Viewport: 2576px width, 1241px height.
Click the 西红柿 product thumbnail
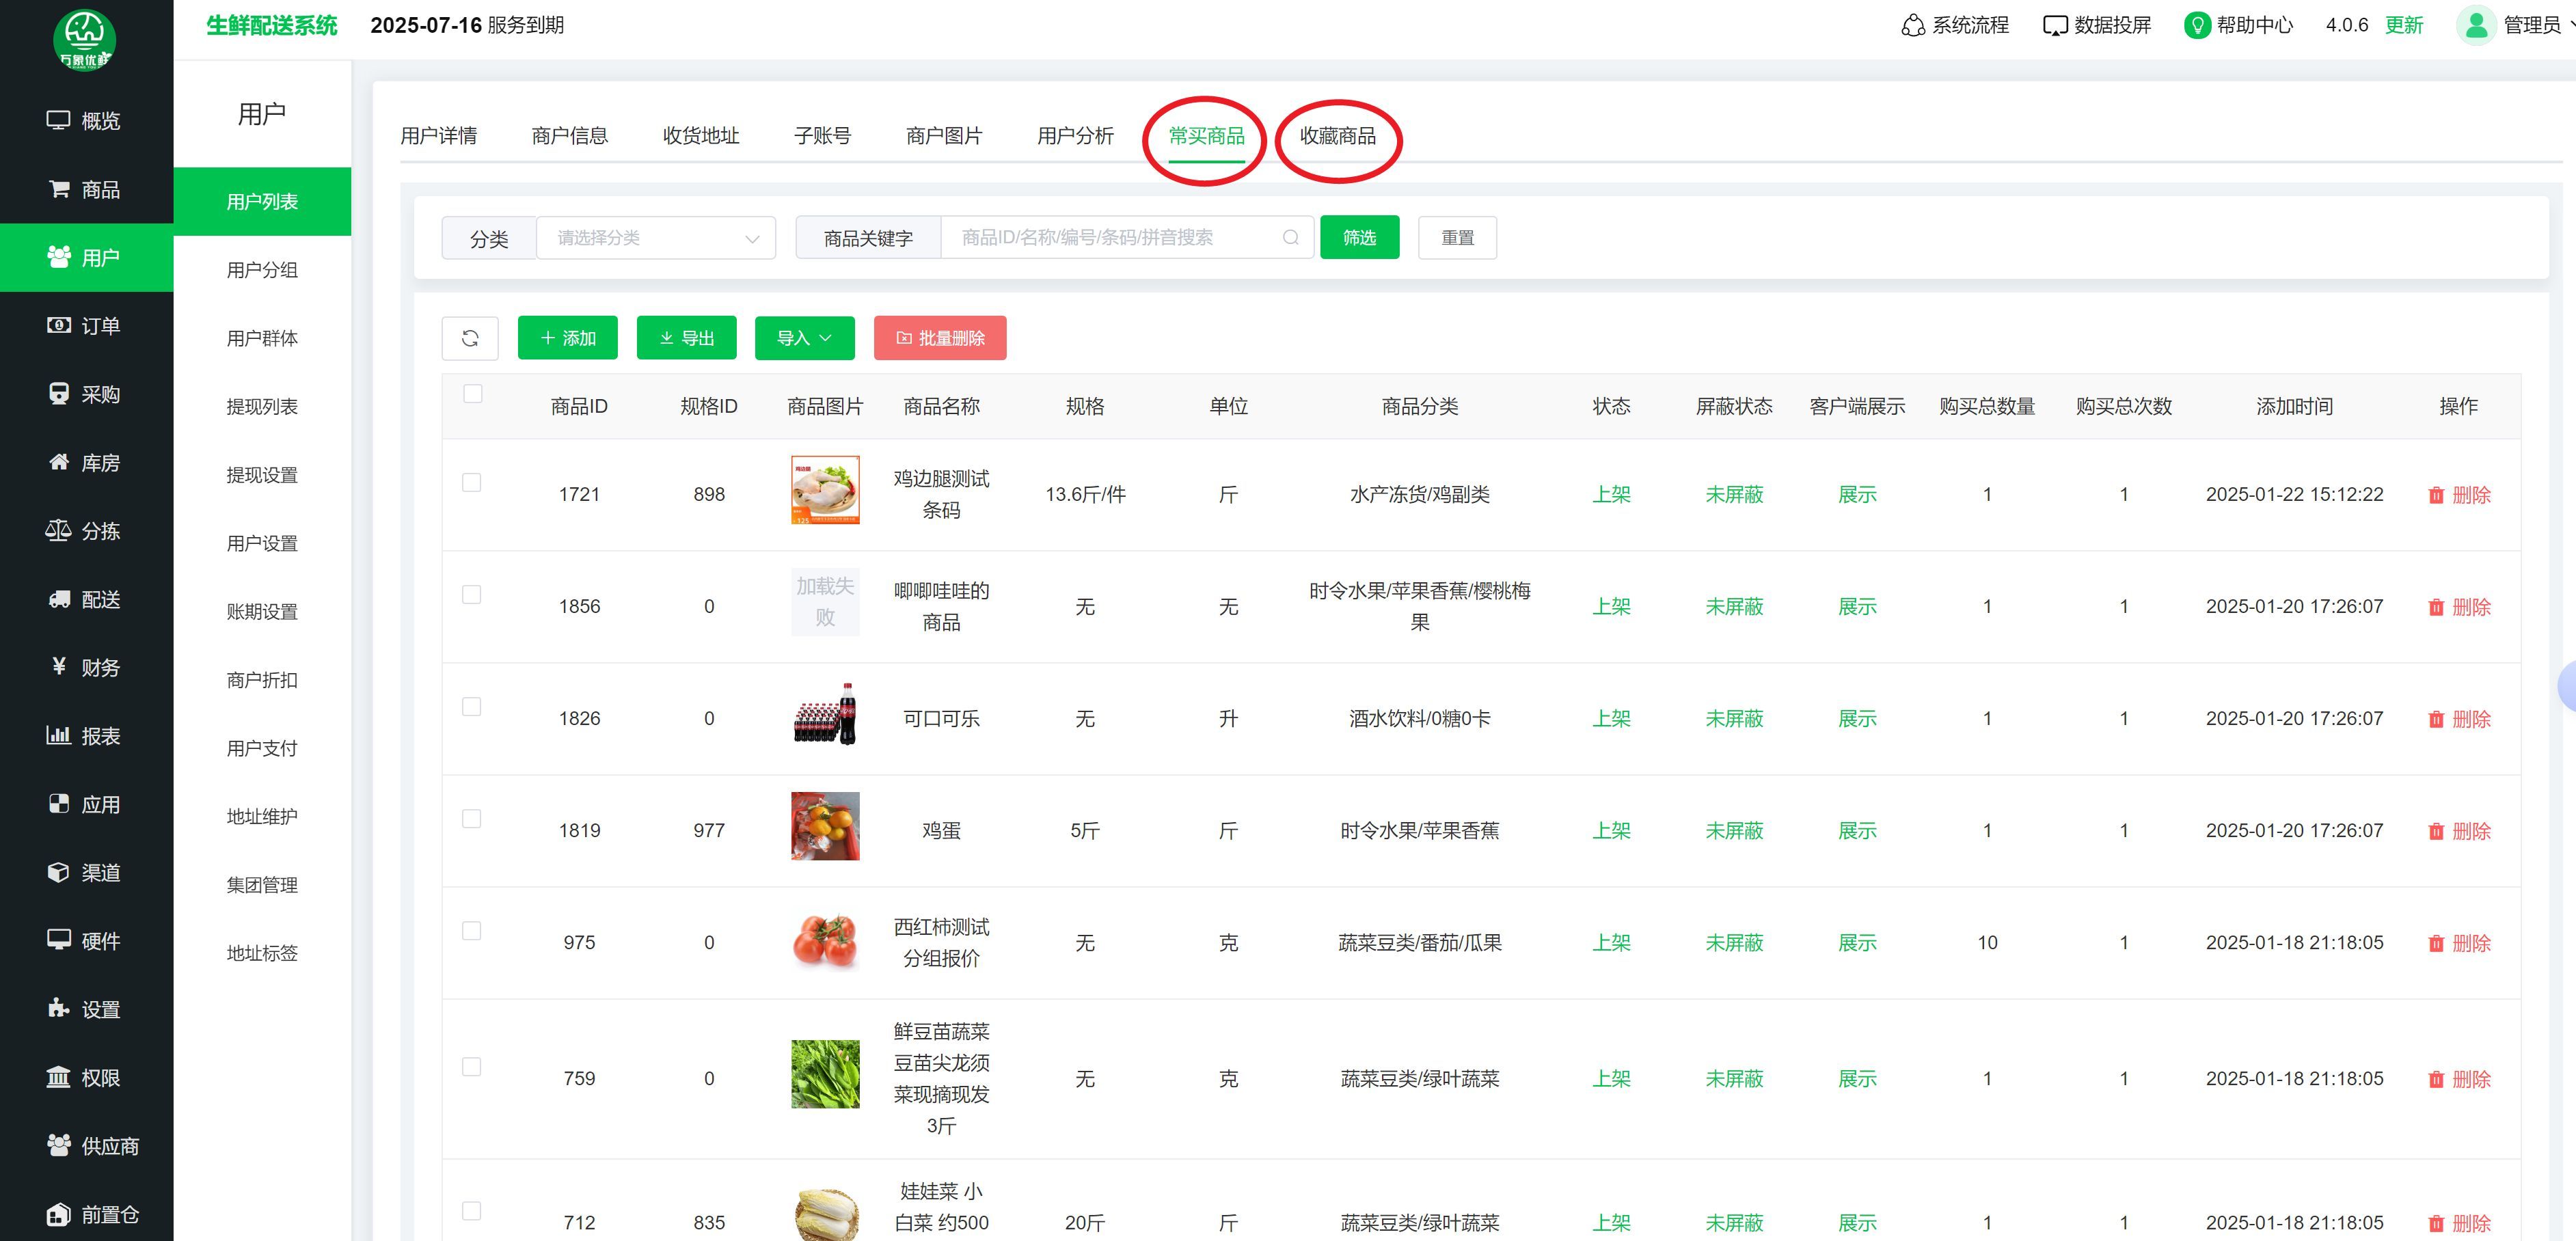point(825,942)
